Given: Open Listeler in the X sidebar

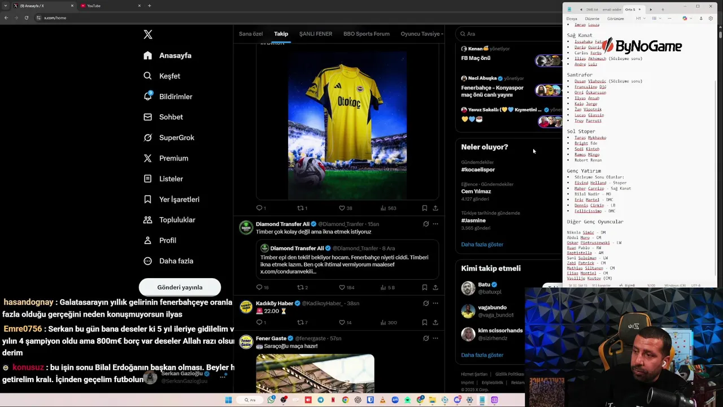Looking at the screenshot, I should pos(163,179).
